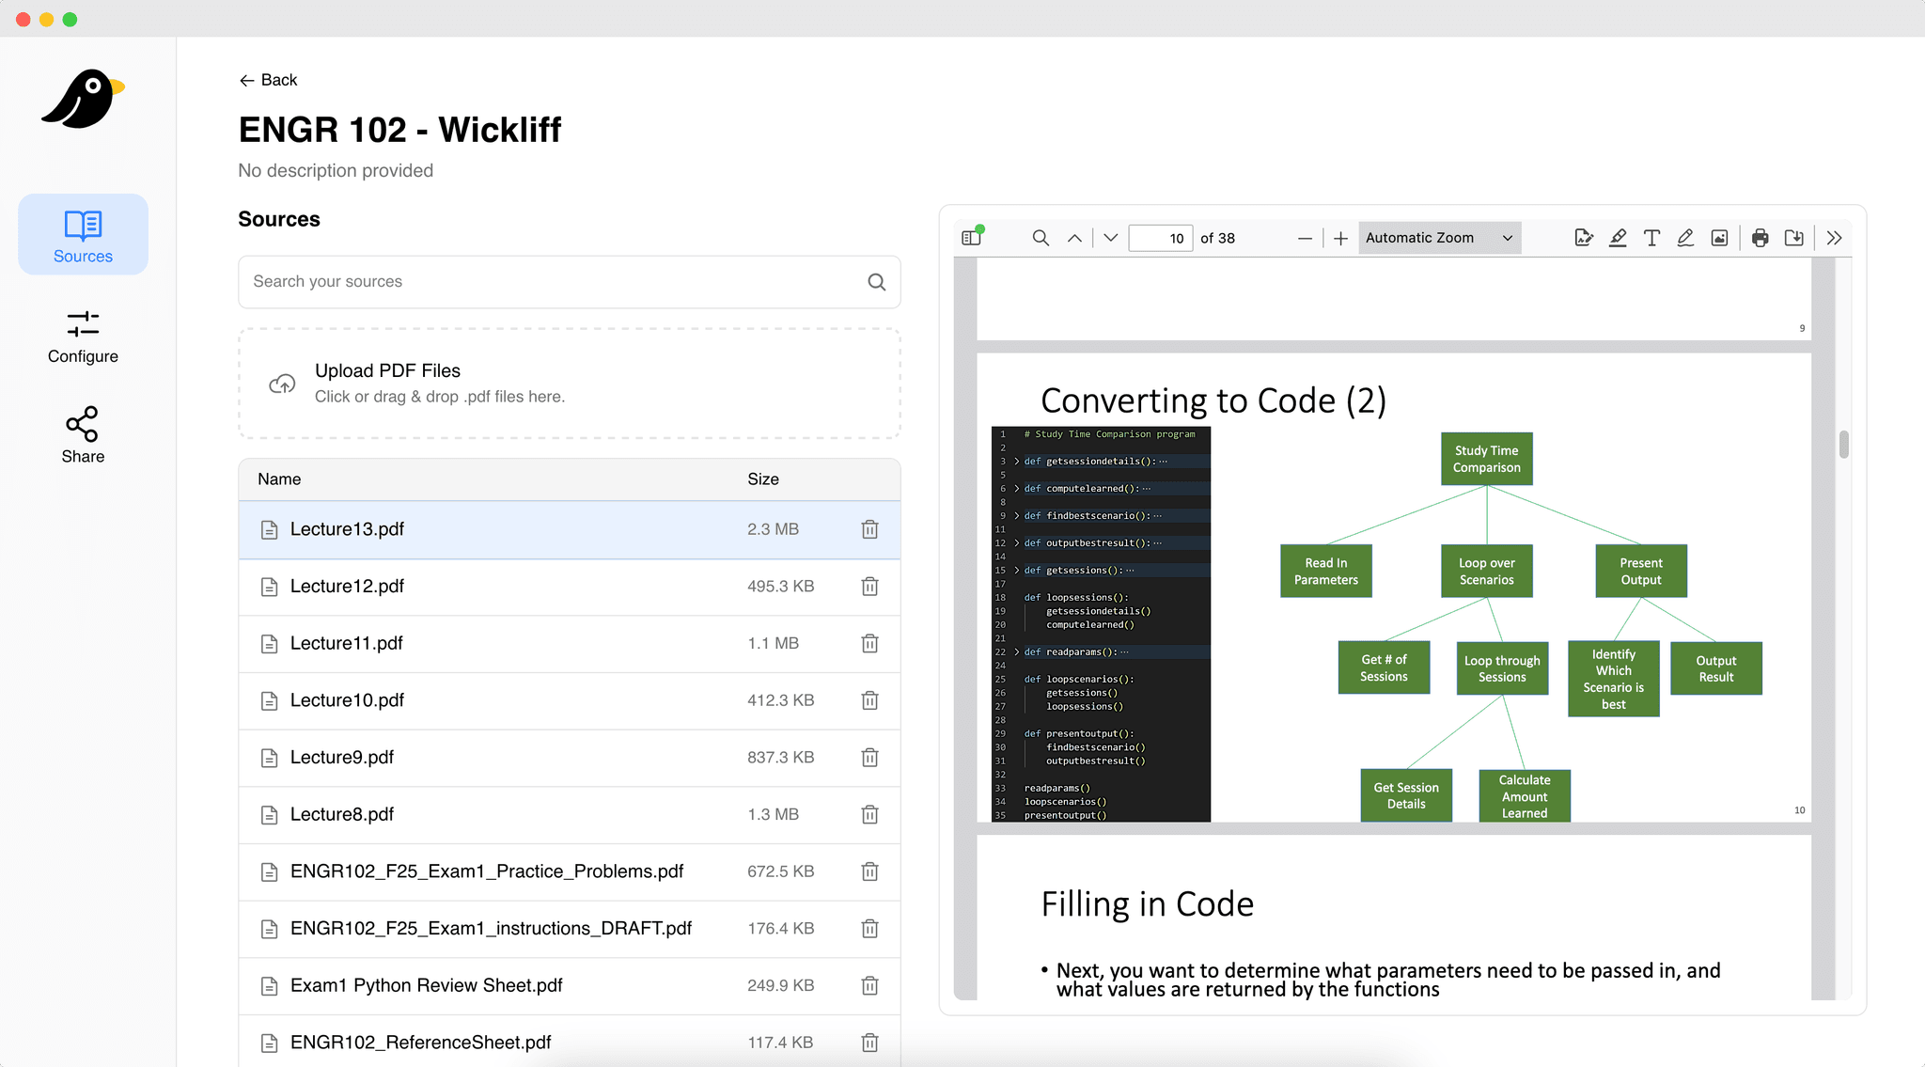Screen dimensions: 1925x1067
Task: Open the Sources section in the sidebar
Action: coord(83,234)
